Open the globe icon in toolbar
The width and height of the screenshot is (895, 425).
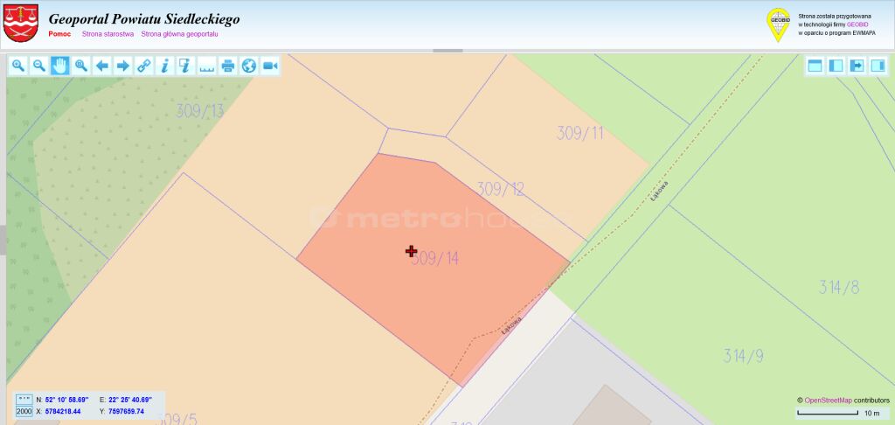[x=249, y=66]
